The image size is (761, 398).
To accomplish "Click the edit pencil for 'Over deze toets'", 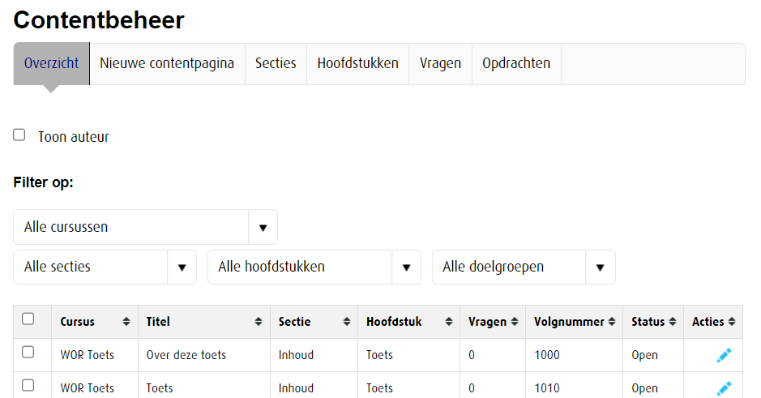I will [724, 355].
